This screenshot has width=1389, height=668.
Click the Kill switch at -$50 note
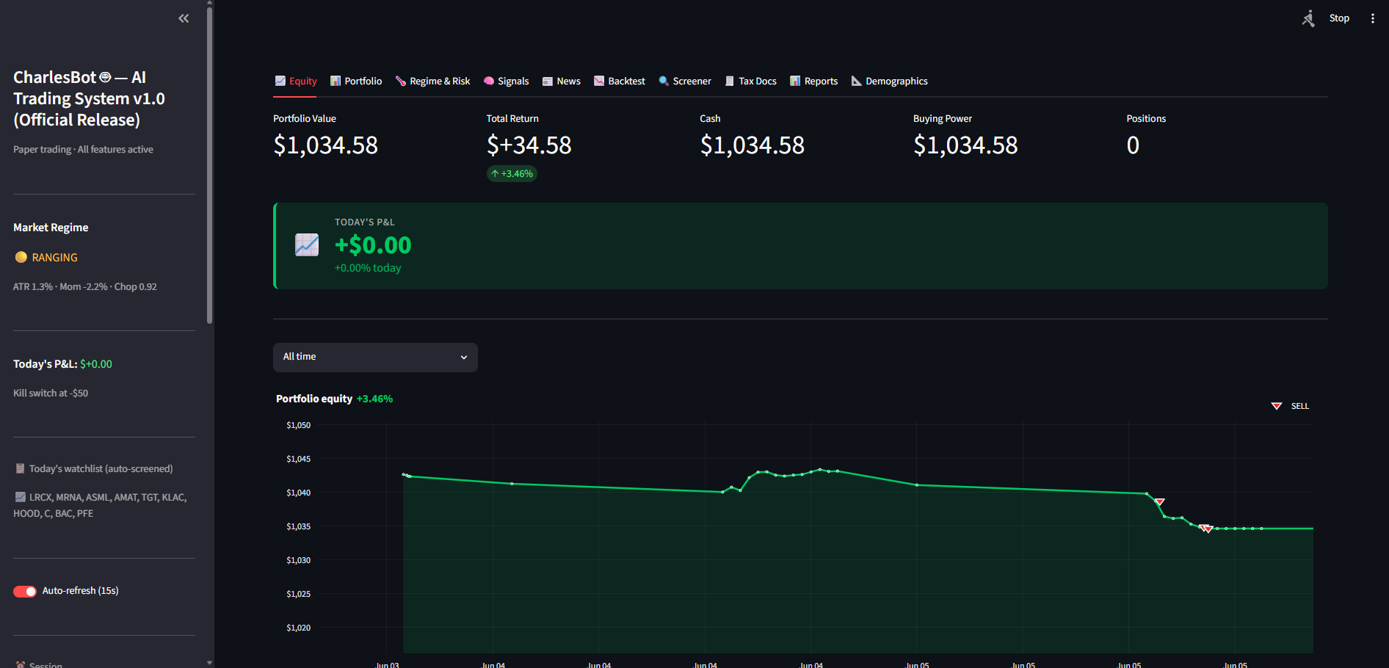click(51, 393)
